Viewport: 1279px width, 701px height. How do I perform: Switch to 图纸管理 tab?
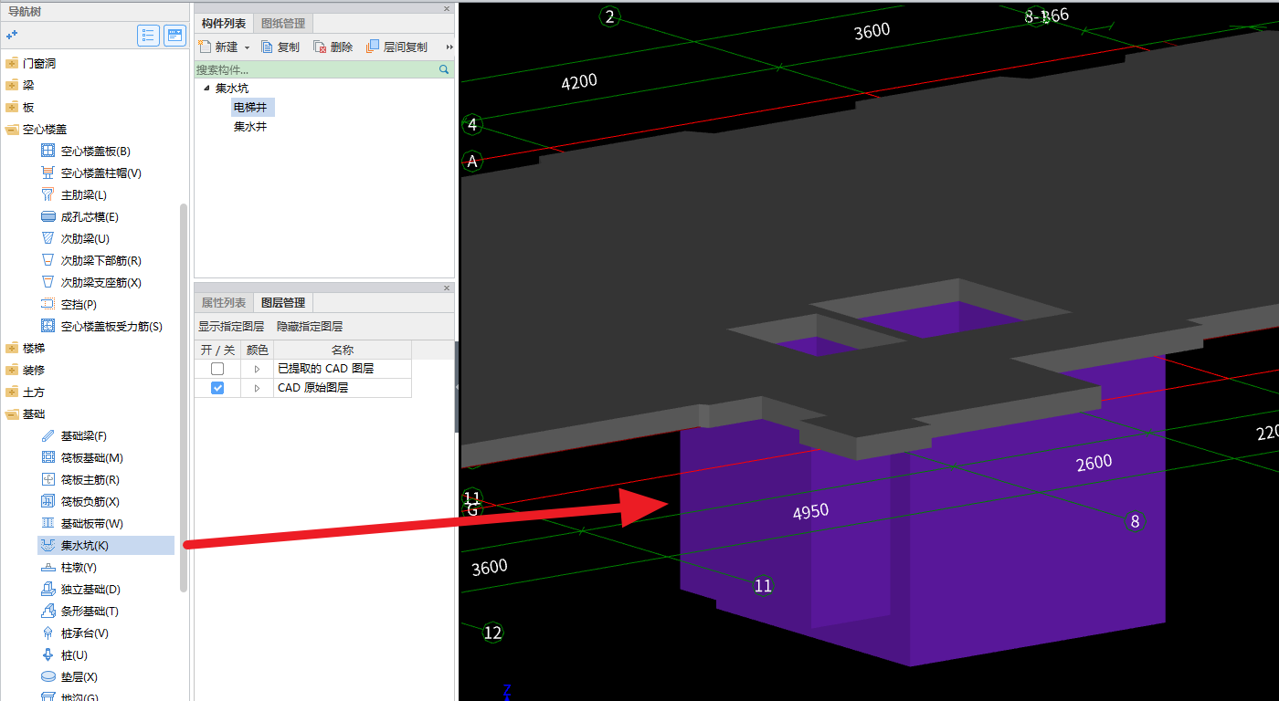tap(283, 24)
